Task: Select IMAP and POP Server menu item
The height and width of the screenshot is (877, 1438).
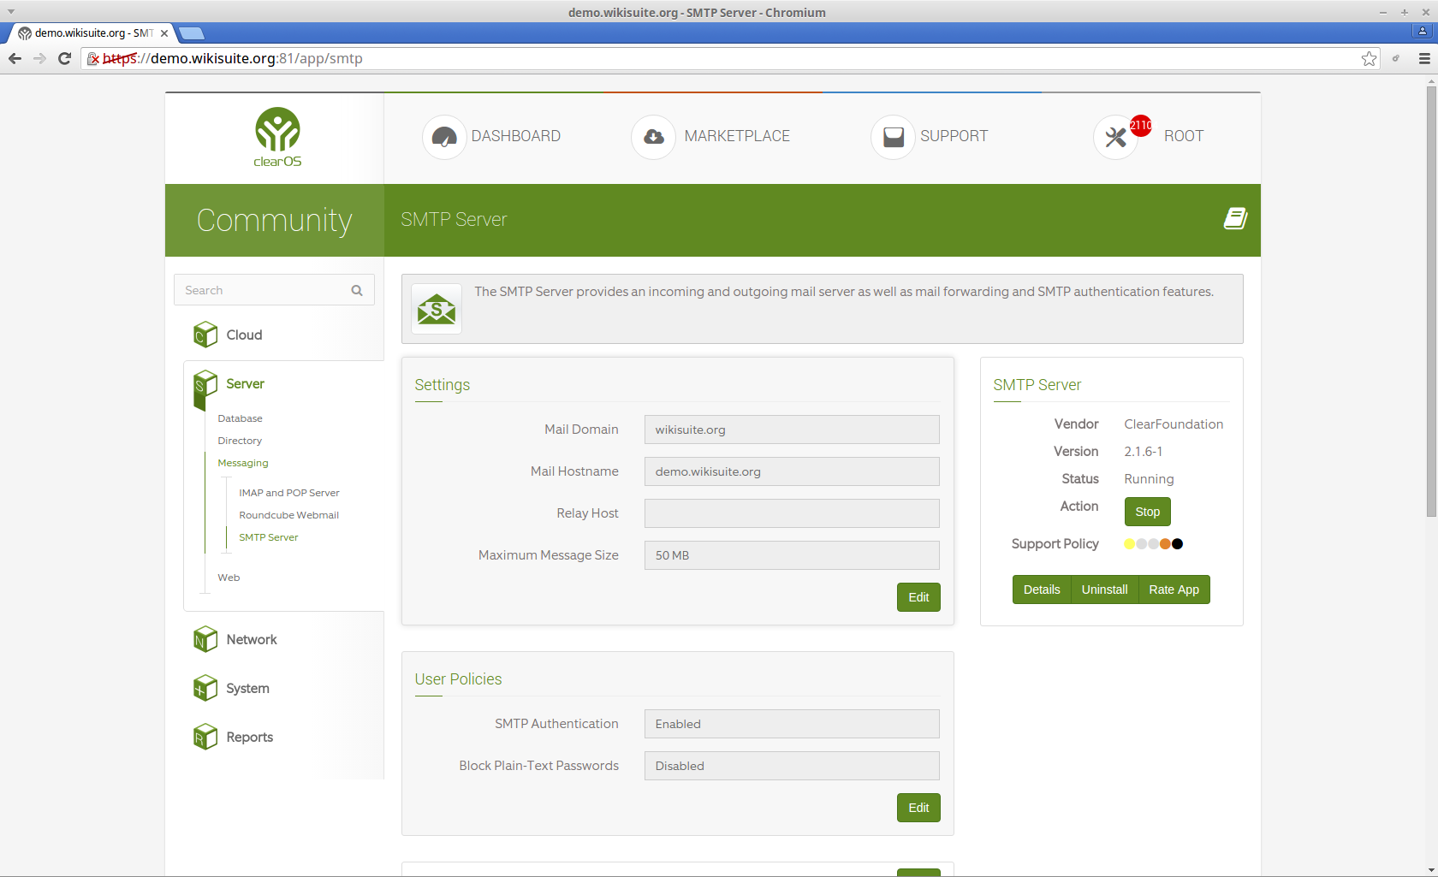Action: tap(288, 493)
